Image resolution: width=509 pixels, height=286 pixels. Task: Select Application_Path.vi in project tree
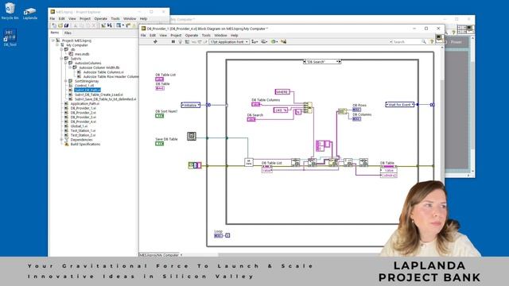point(85,104)
